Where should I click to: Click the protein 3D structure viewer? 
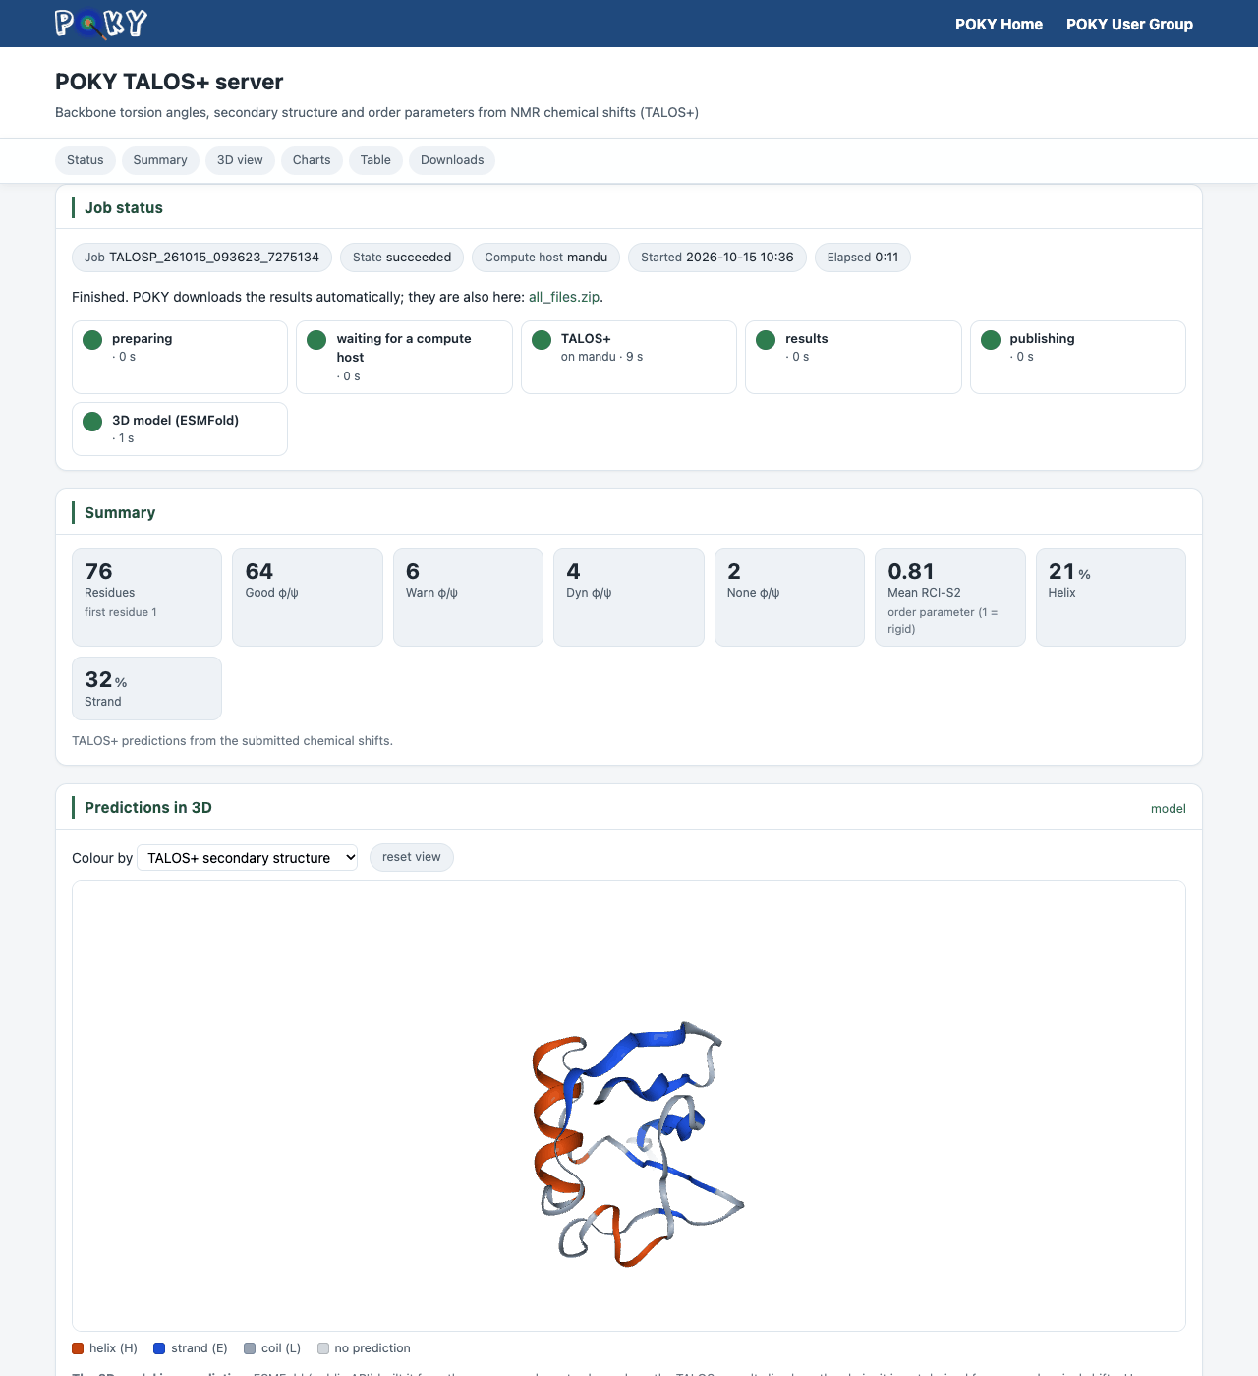[x=629, y=1106]
